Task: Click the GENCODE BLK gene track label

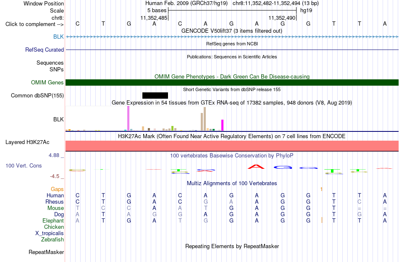Action: click(x=58, y=37)
